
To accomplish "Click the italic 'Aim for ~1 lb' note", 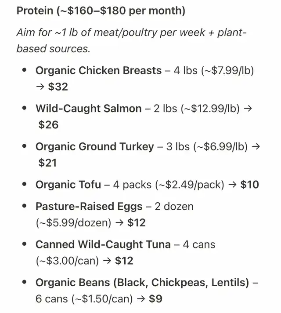I will click(132, 40).
